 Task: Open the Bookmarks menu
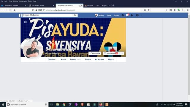(x=23, y=1)
